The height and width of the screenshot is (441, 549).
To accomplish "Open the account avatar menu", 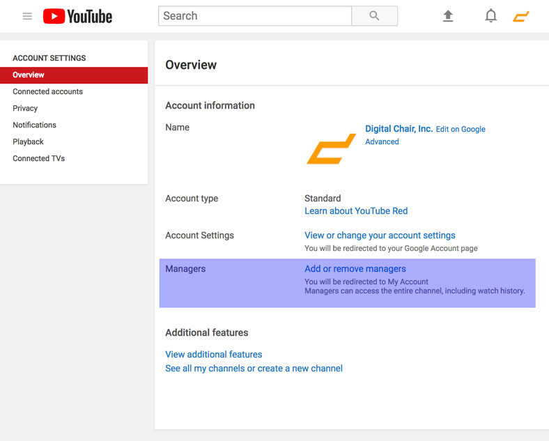I will tap(521, 17).
